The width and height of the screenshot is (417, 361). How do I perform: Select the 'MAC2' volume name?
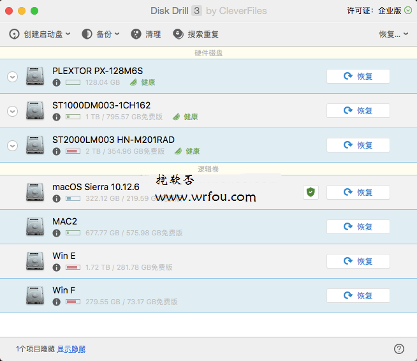pyautogui.click(x=64, y=221)
